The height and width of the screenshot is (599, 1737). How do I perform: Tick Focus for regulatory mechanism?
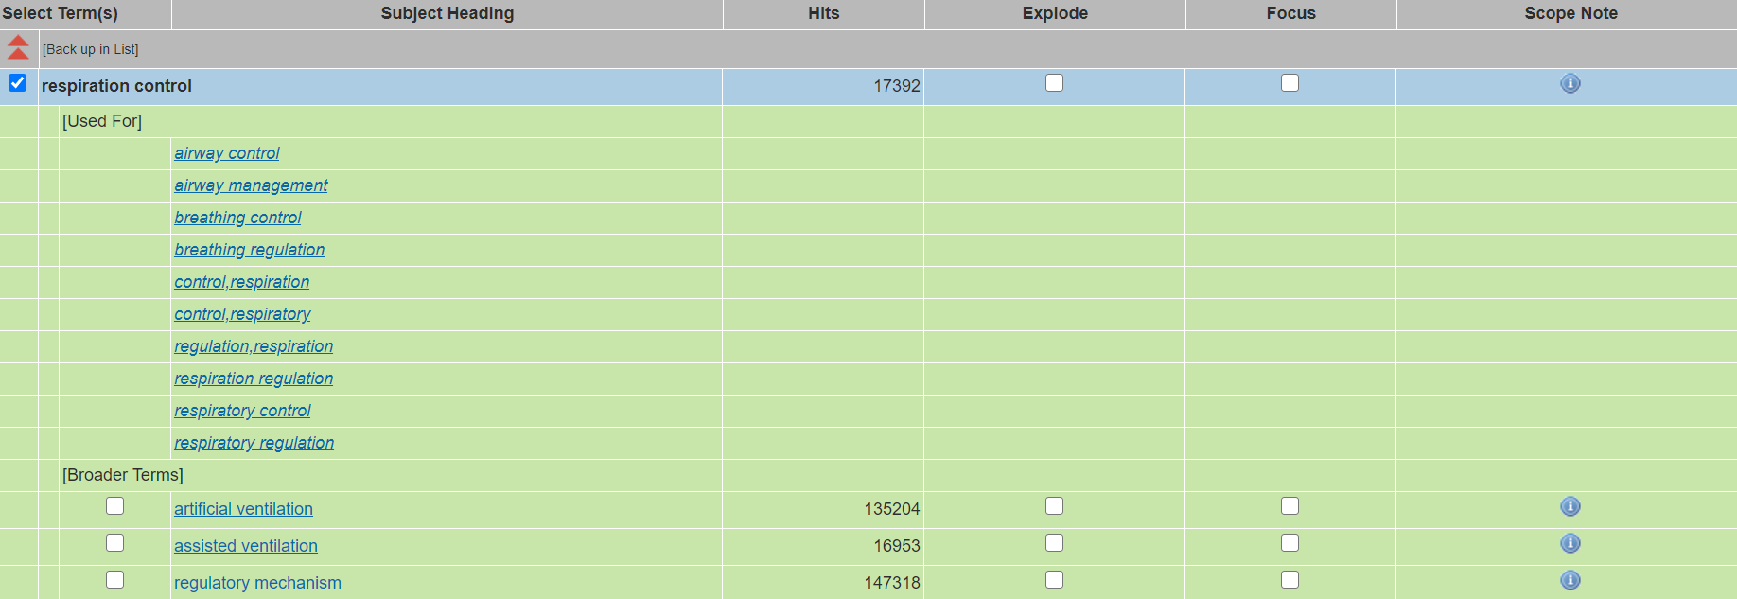[x=1290, y=580]
